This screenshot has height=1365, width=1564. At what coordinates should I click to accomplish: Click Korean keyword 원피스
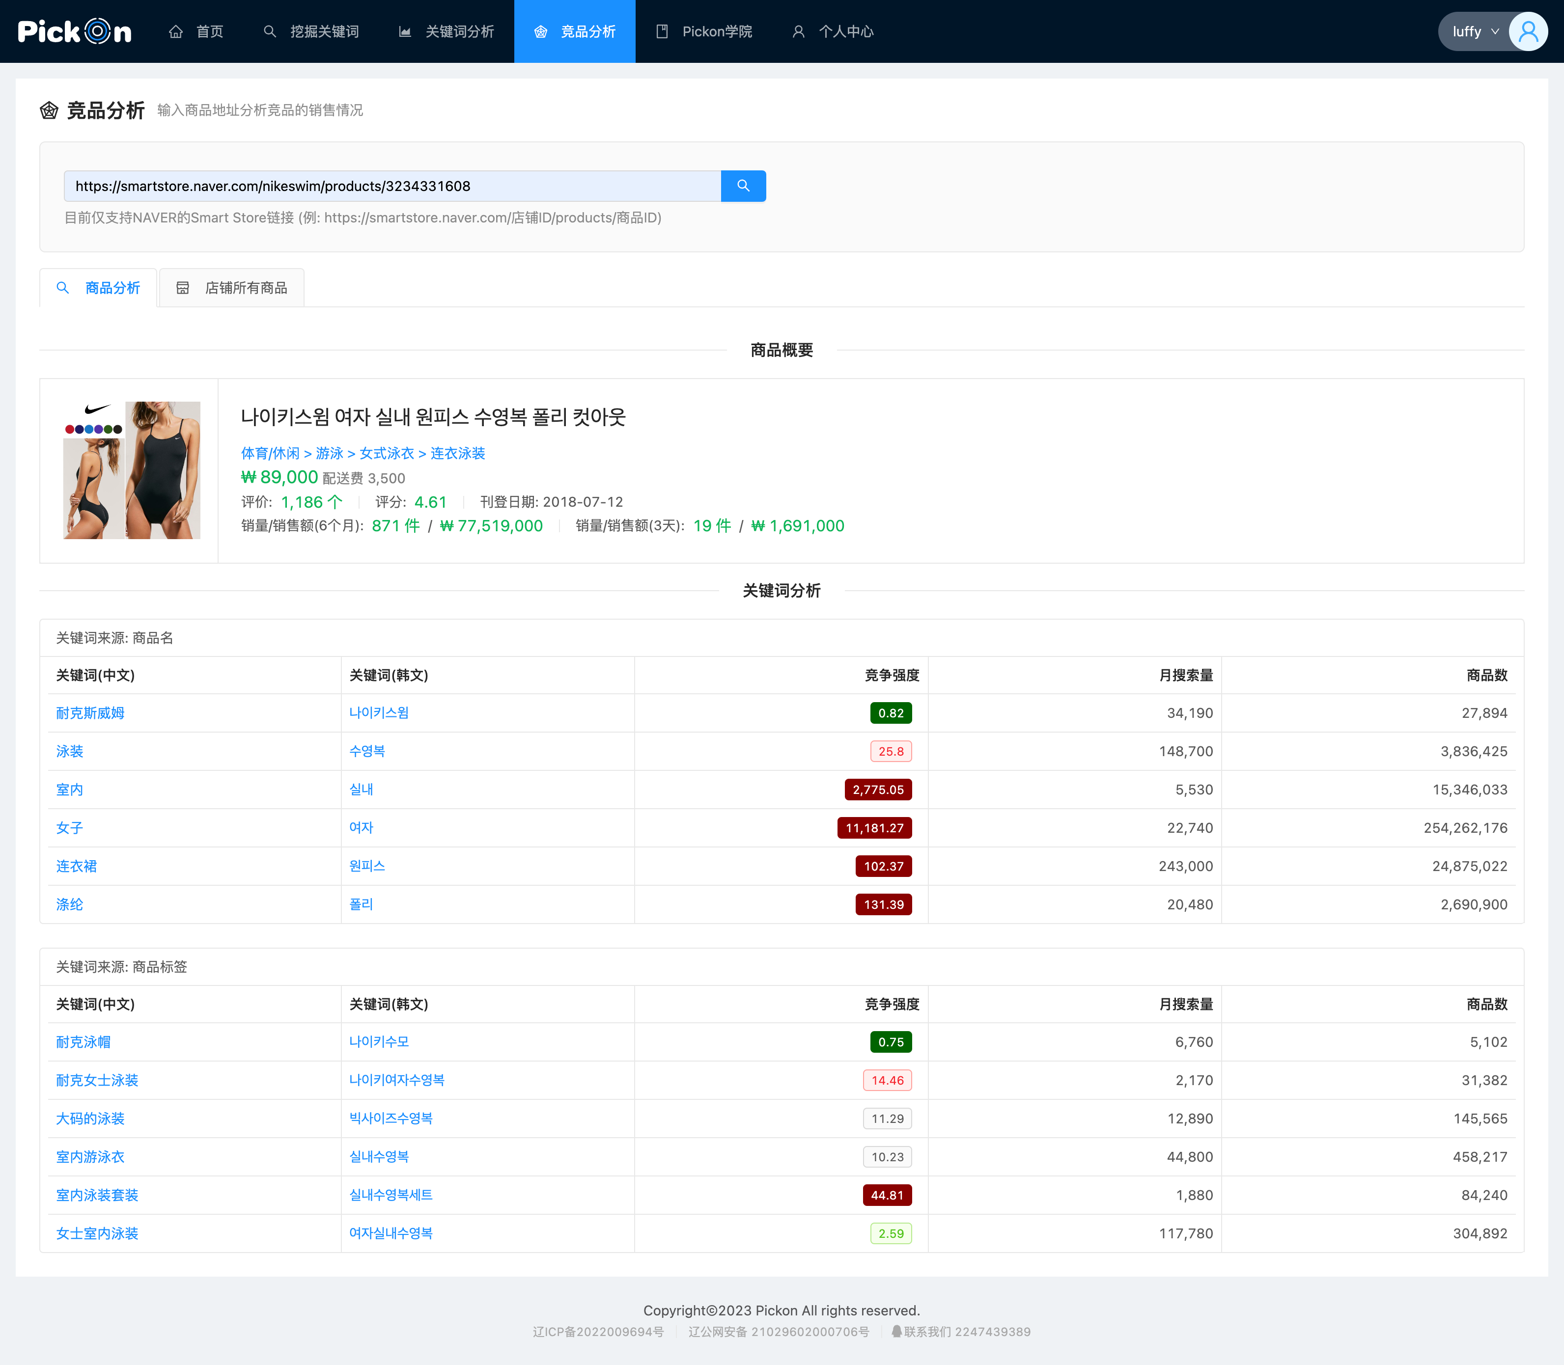(367, 866)
